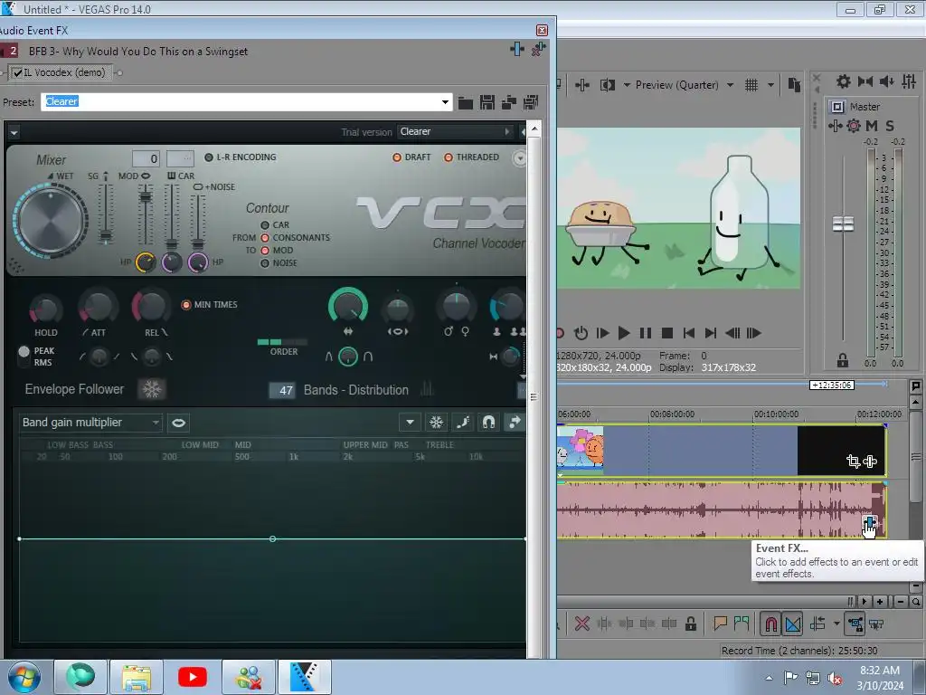The image size is (926, 695).
Task: Click the Event FX icon on the audio event
Action: 870,522
